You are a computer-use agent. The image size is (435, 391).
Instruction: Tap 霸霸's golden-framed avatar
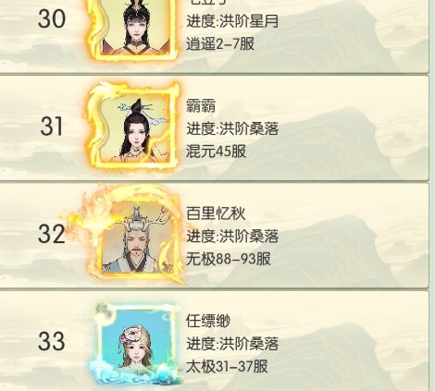point(133,125)
